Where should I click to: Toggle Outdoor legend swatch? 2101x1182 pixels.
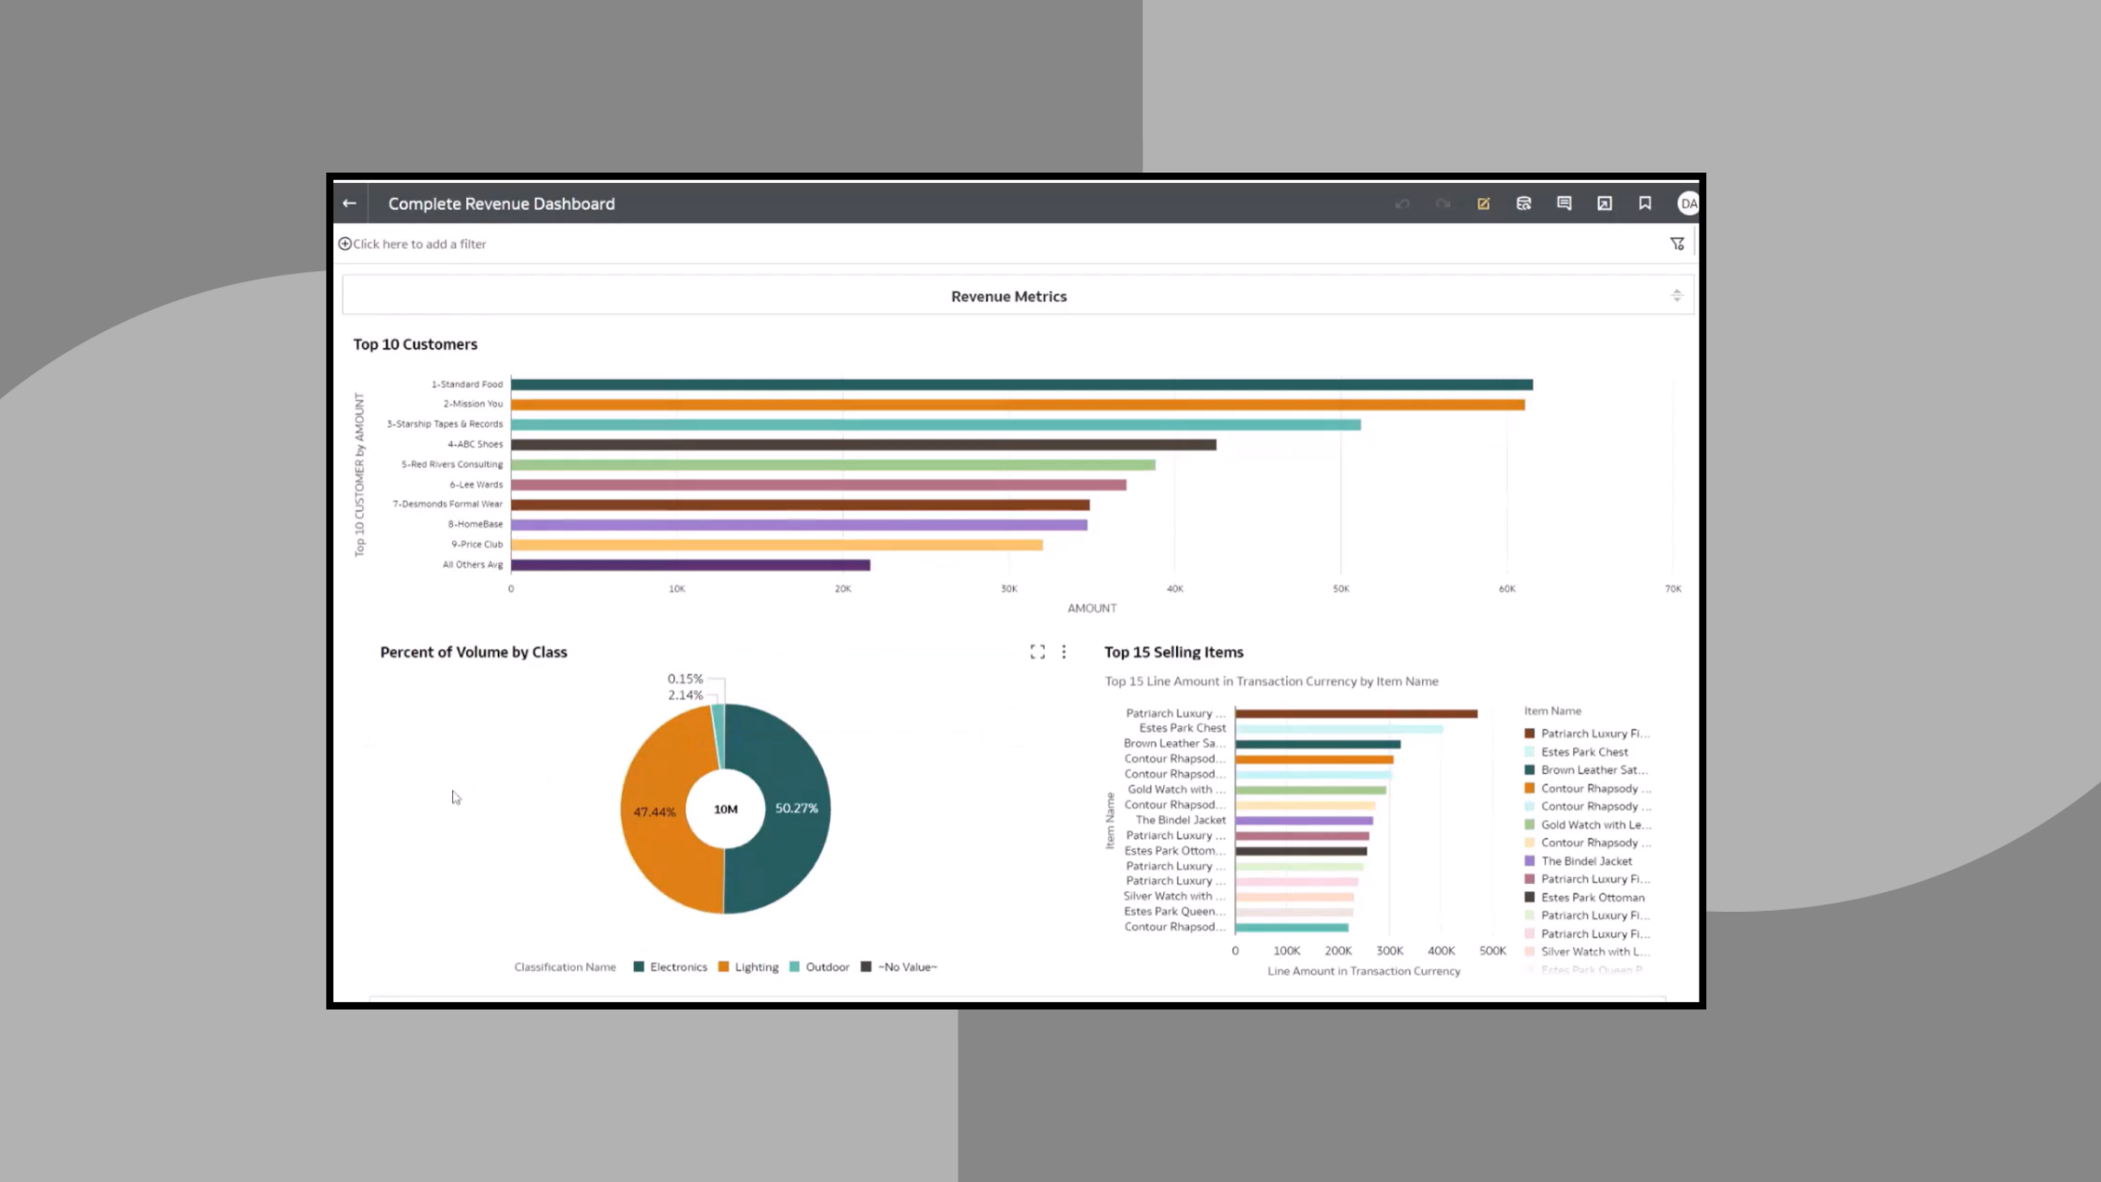click(x=794, y=967)
